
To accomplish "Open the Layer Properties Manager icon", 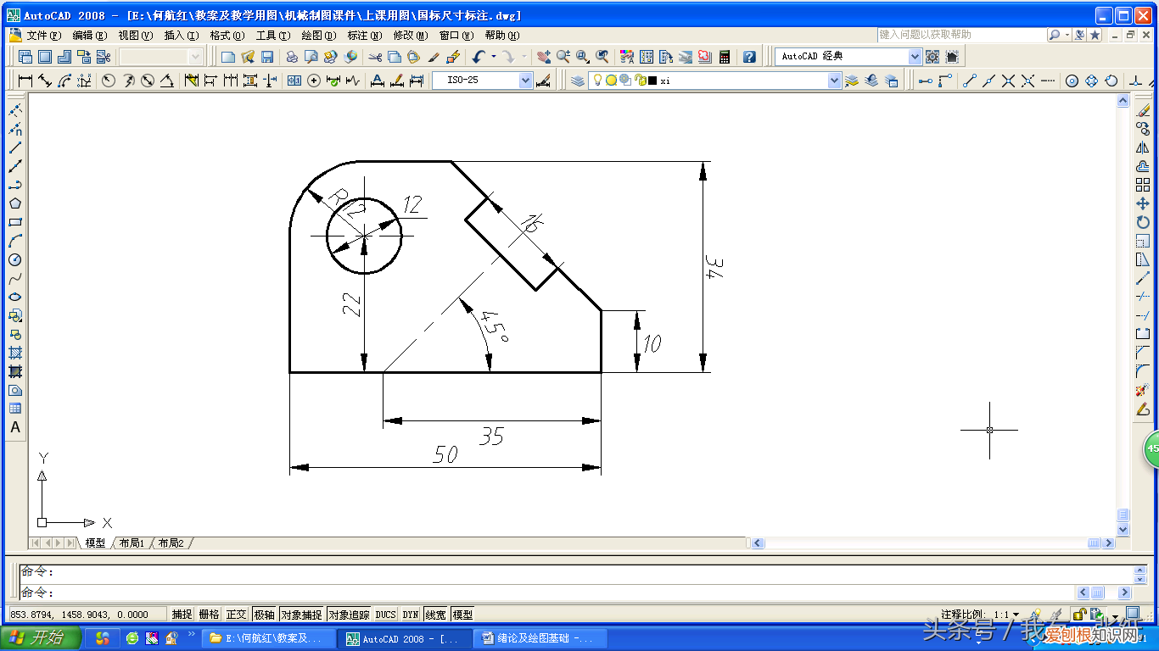I will point(578,81).
